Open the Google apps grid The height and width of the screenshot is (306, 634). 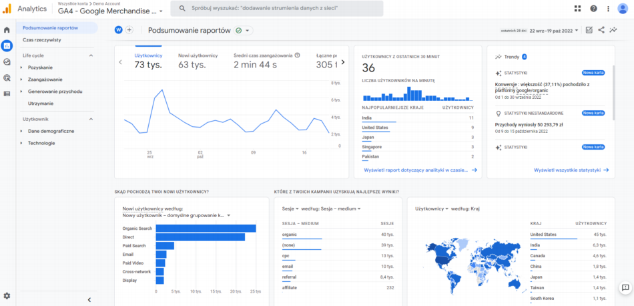click(578, 8)
